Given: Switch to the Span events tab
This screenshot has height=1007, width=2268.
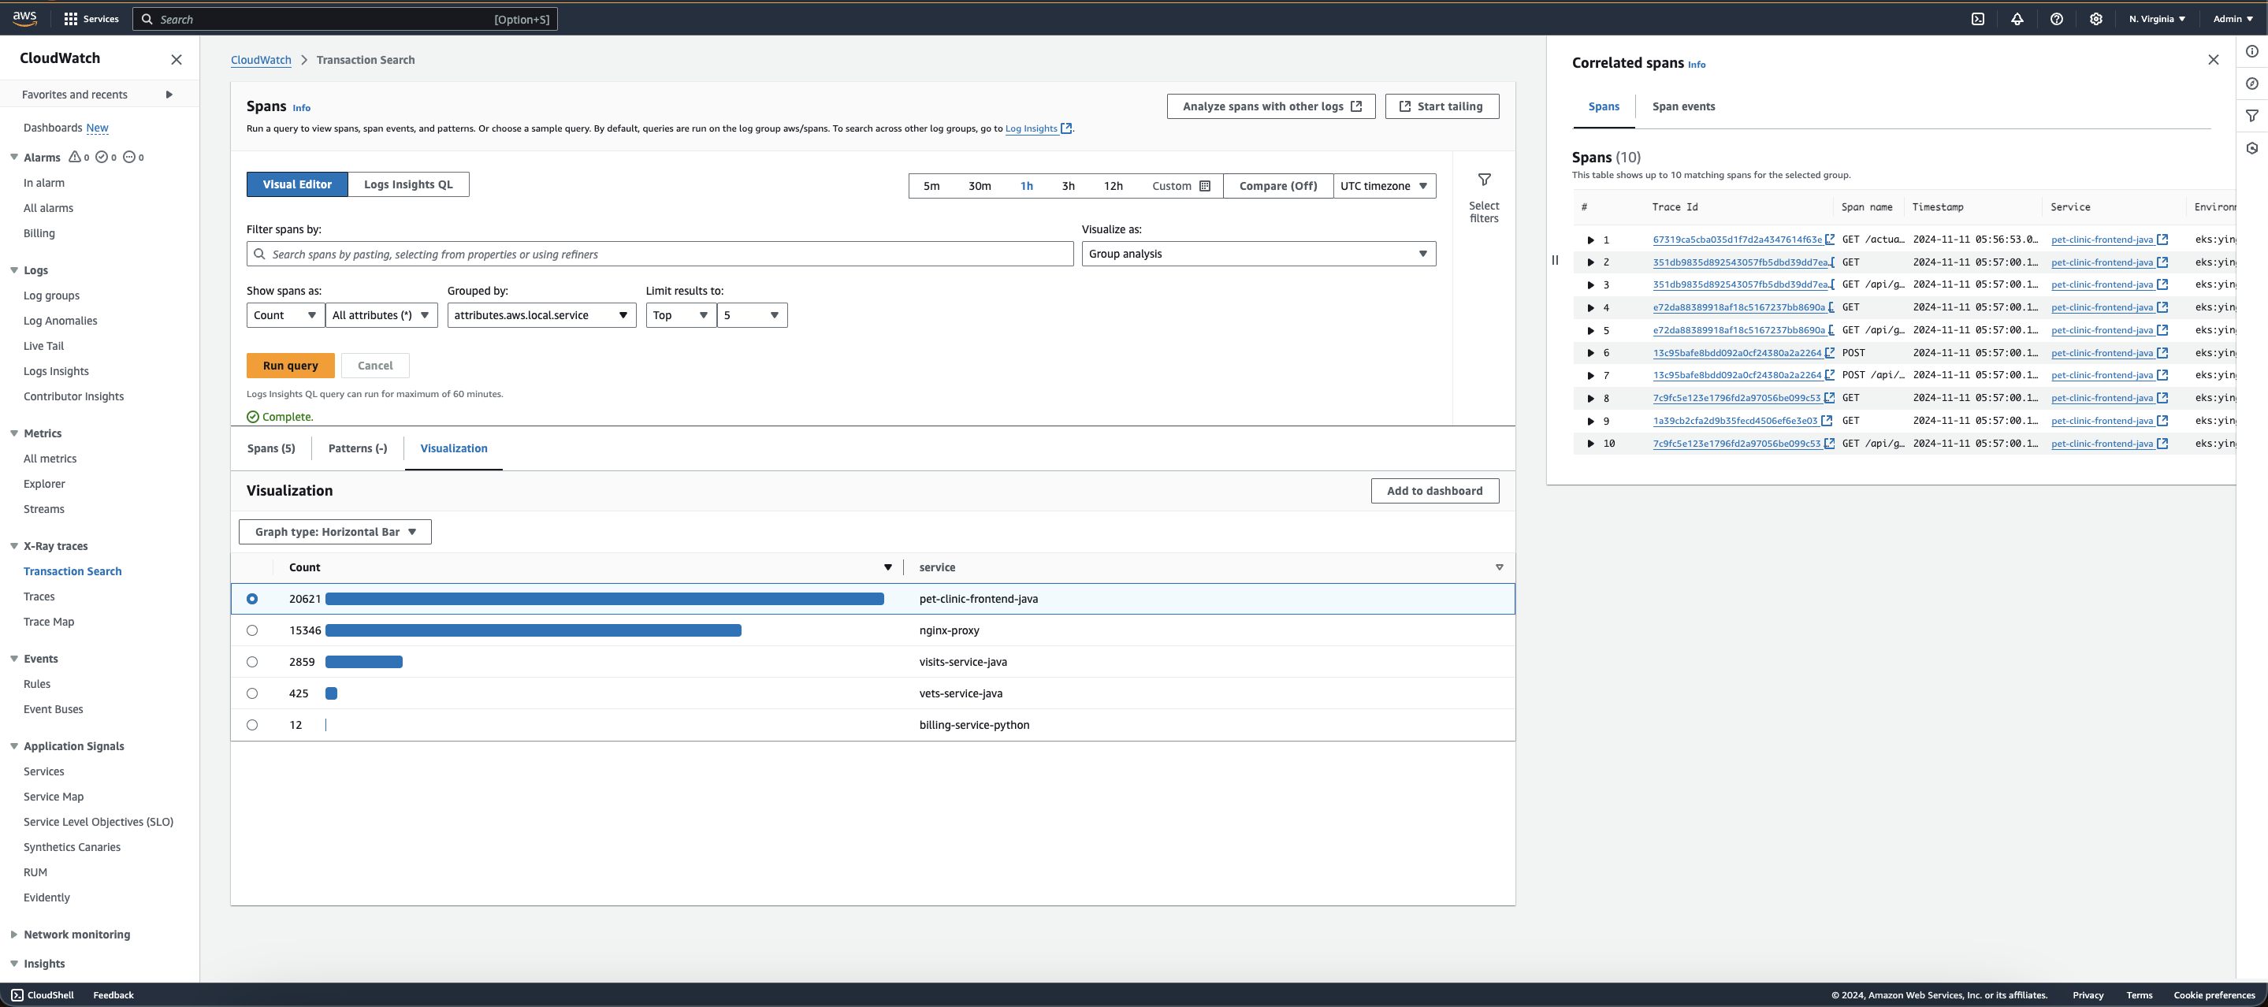Looking at the screenshot, I should [x=1683, y=106].
